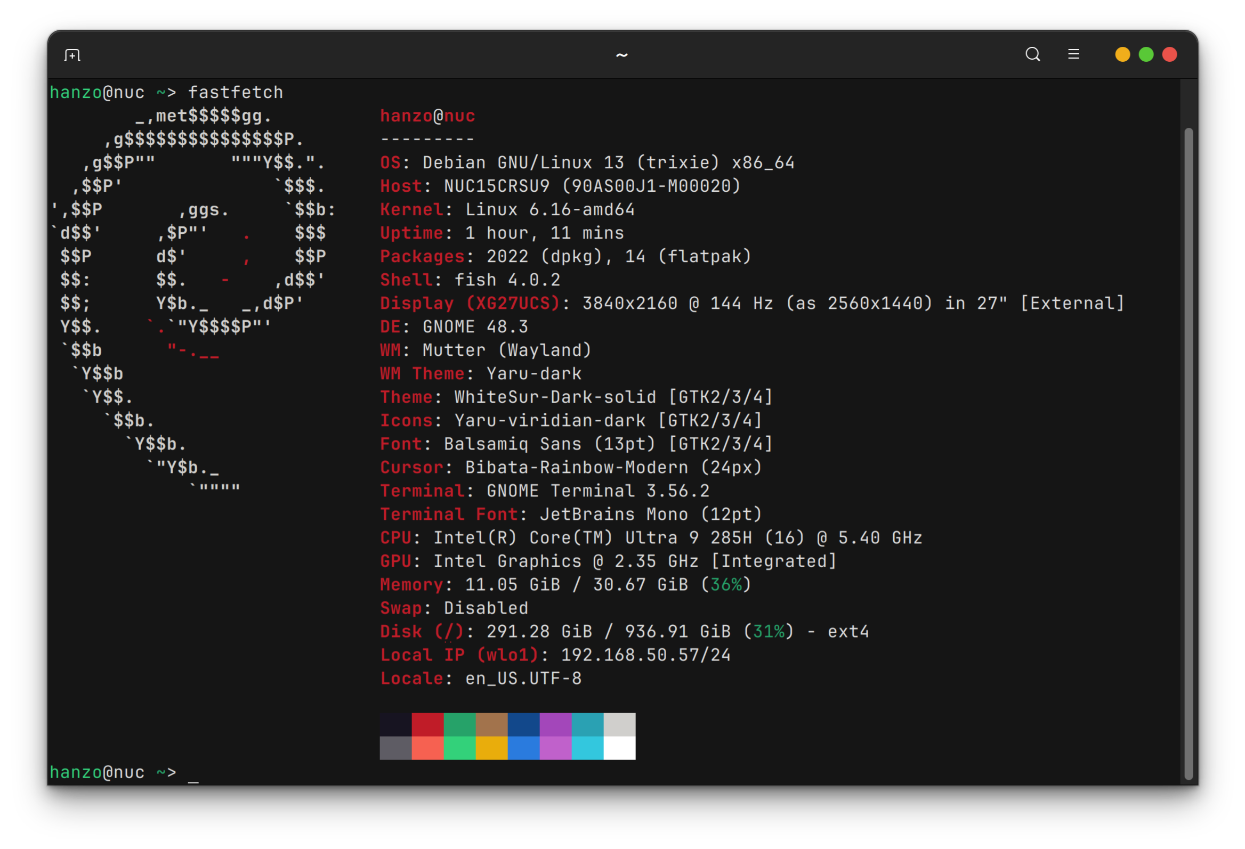Click 'Debian GNU/Linux 13 (trixie) x86_64'
The width and height of the screenshot is (1245, 849).
click(609, 163)
